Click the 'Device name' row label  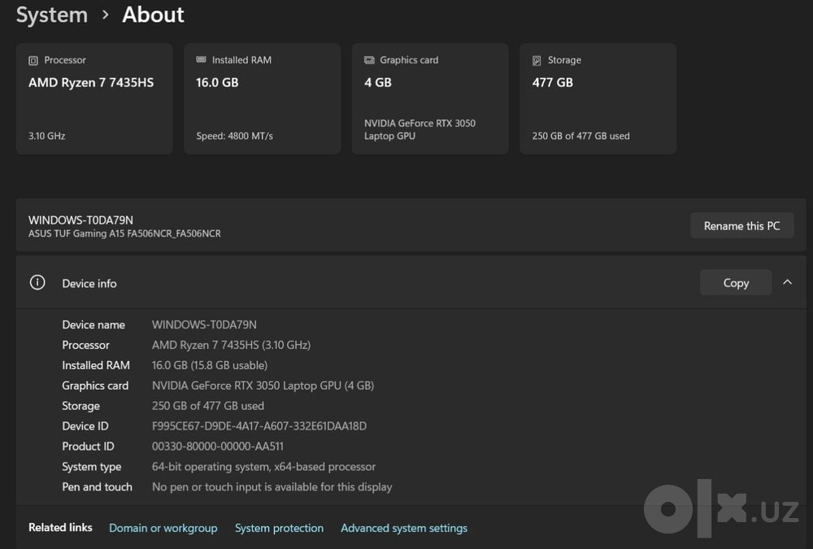pyautogui.click(x=93, y=325)
